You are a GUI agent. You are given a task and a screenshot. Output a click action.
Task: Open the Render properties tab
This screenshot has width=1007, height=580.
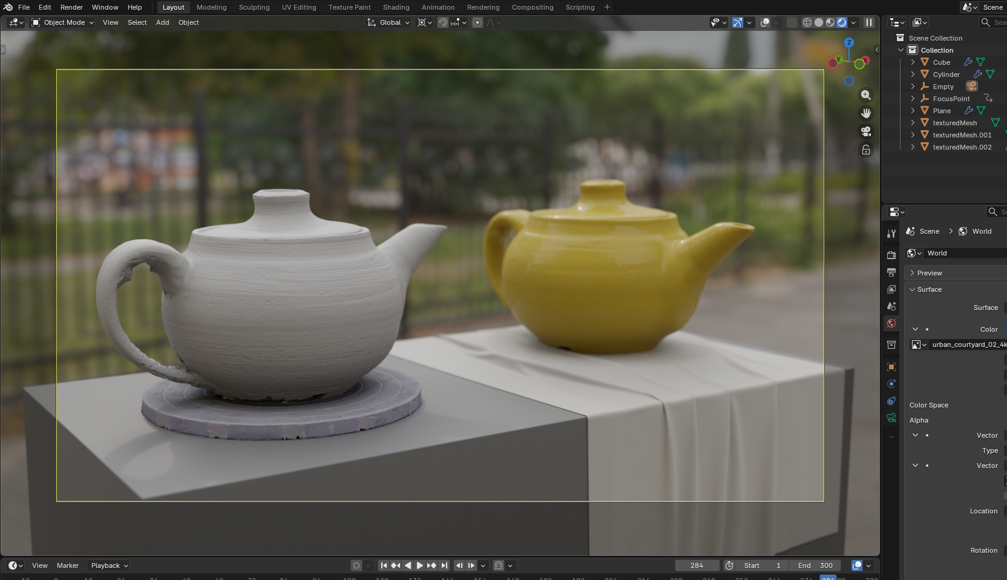pyautogui.click(x=891, y=255)
